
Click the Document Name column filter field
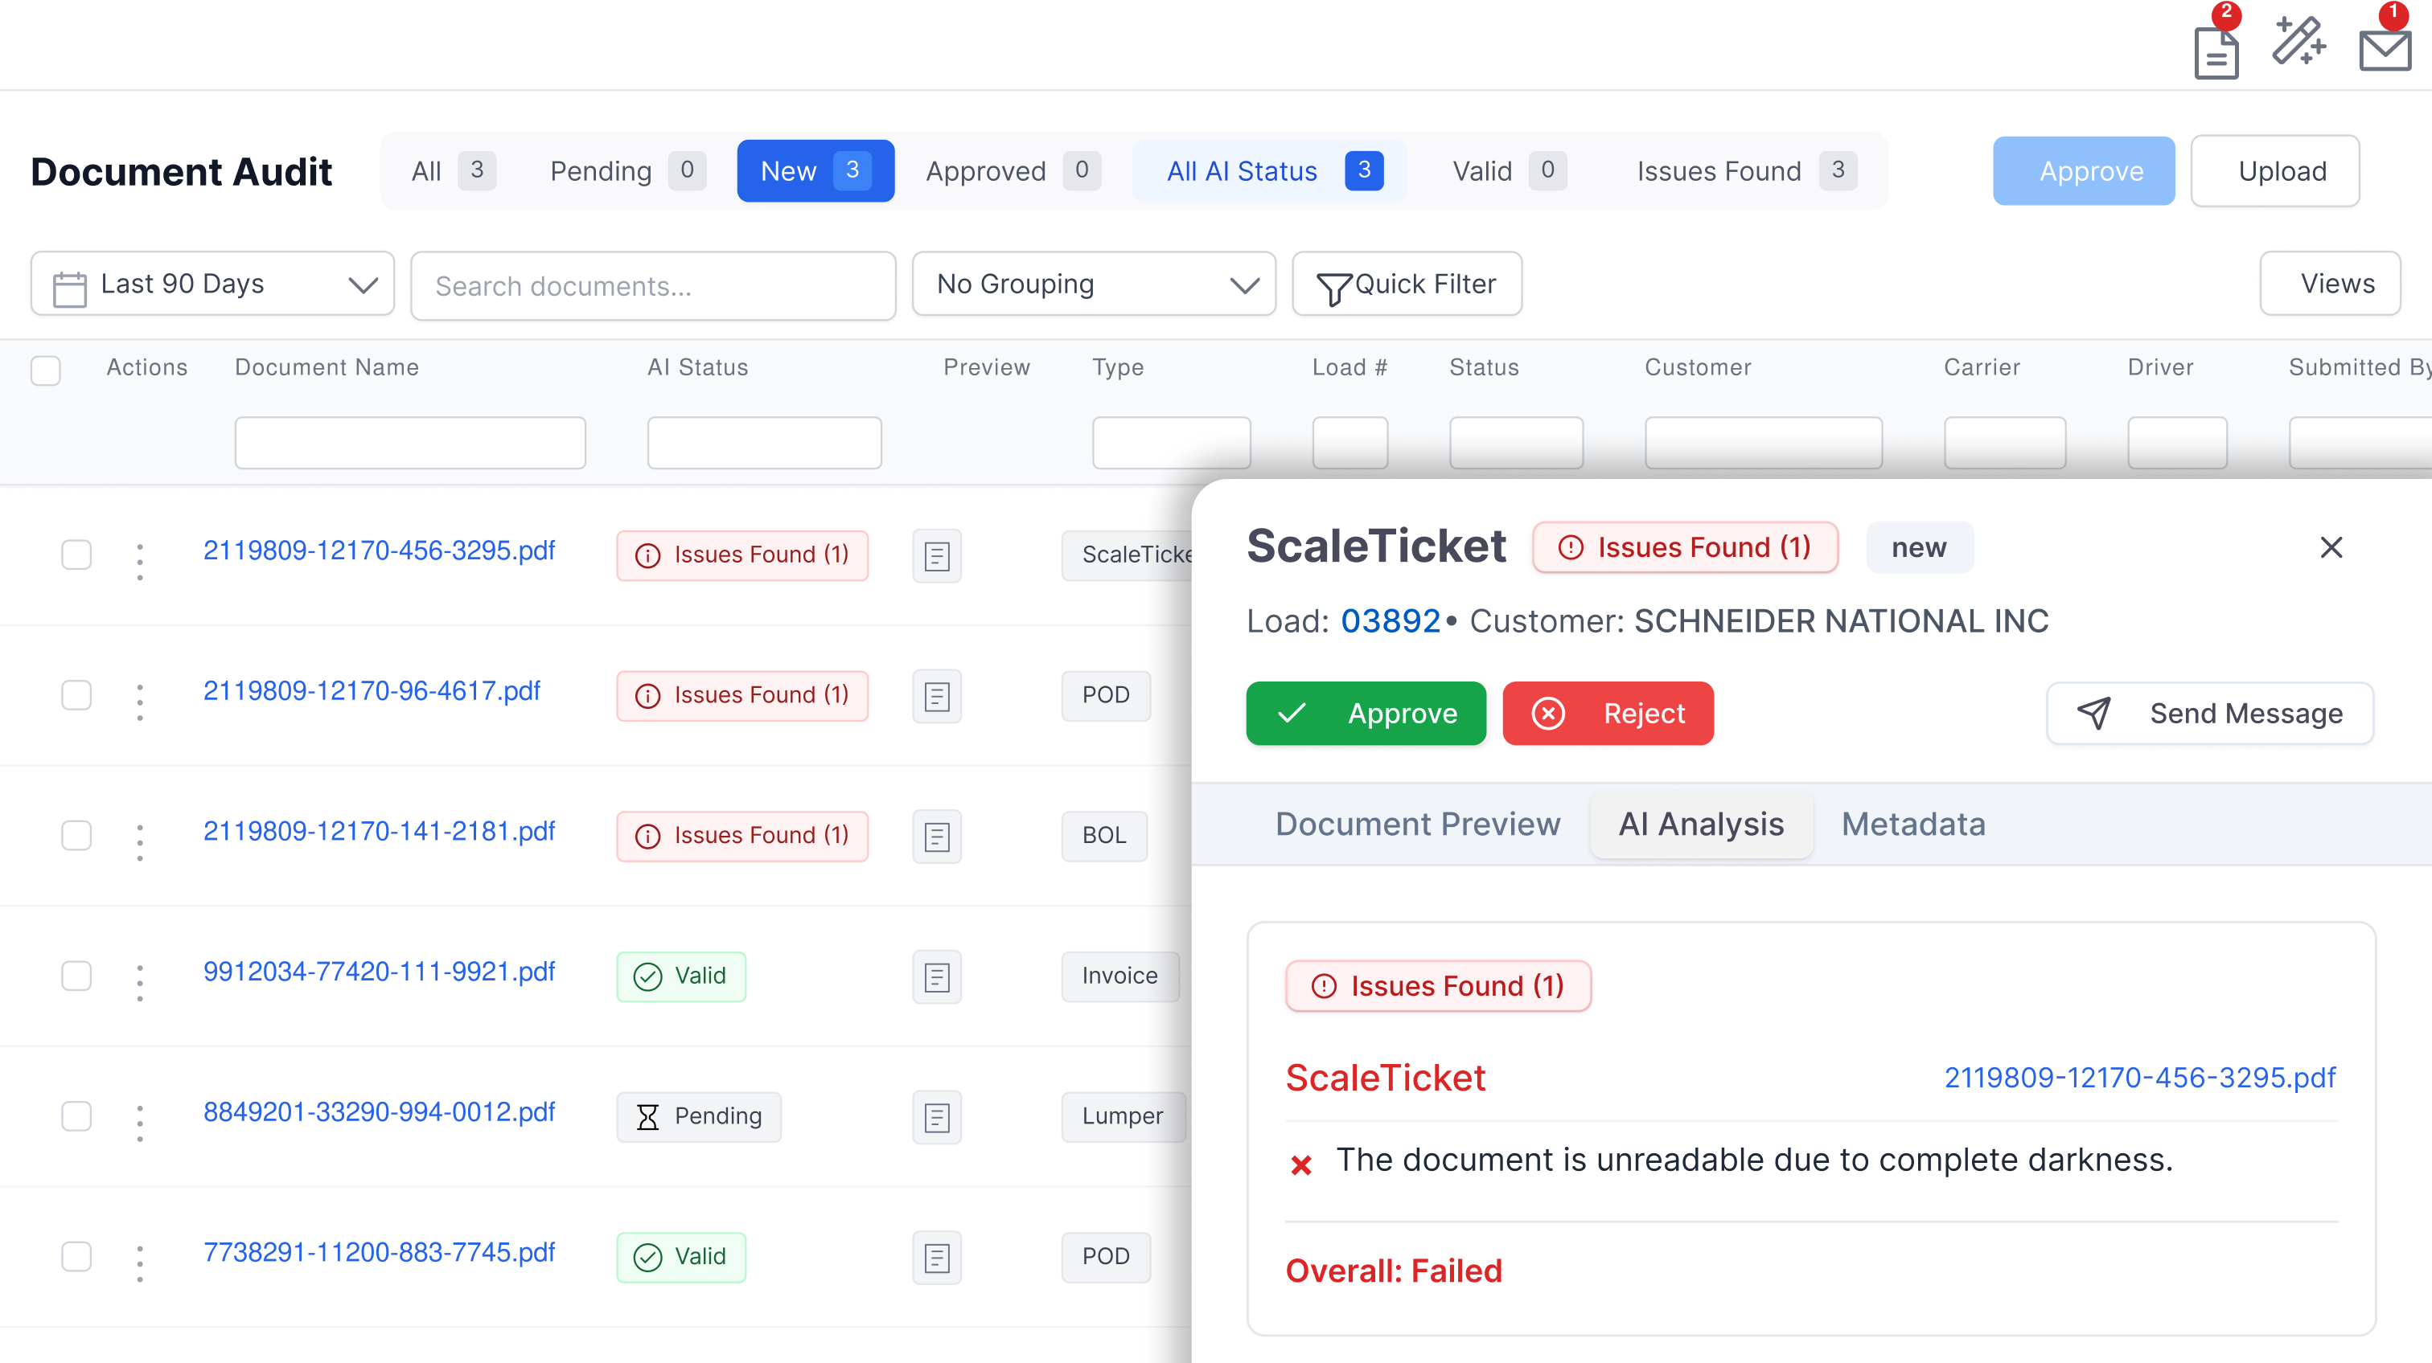[409, 442]
